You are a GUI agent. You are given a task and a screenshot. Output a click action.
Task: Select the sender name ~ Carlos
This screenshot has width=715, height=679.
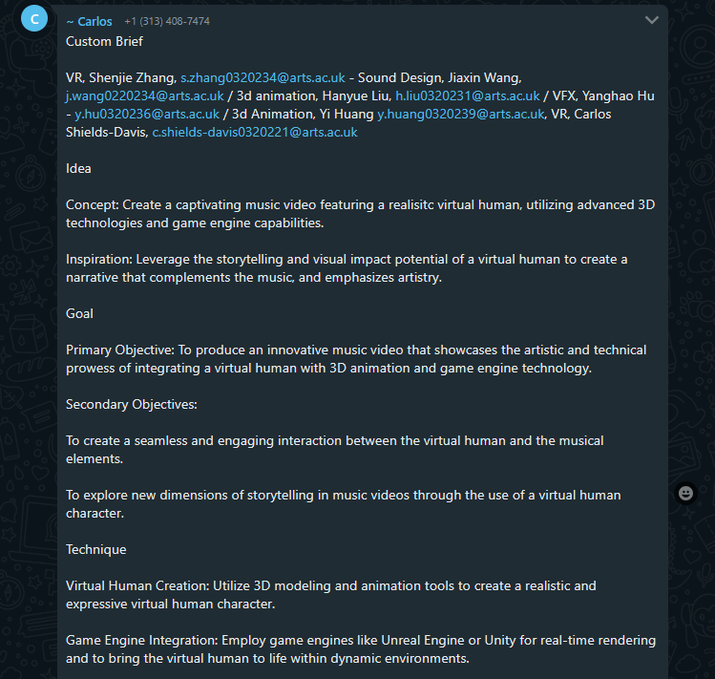[89, 21]
